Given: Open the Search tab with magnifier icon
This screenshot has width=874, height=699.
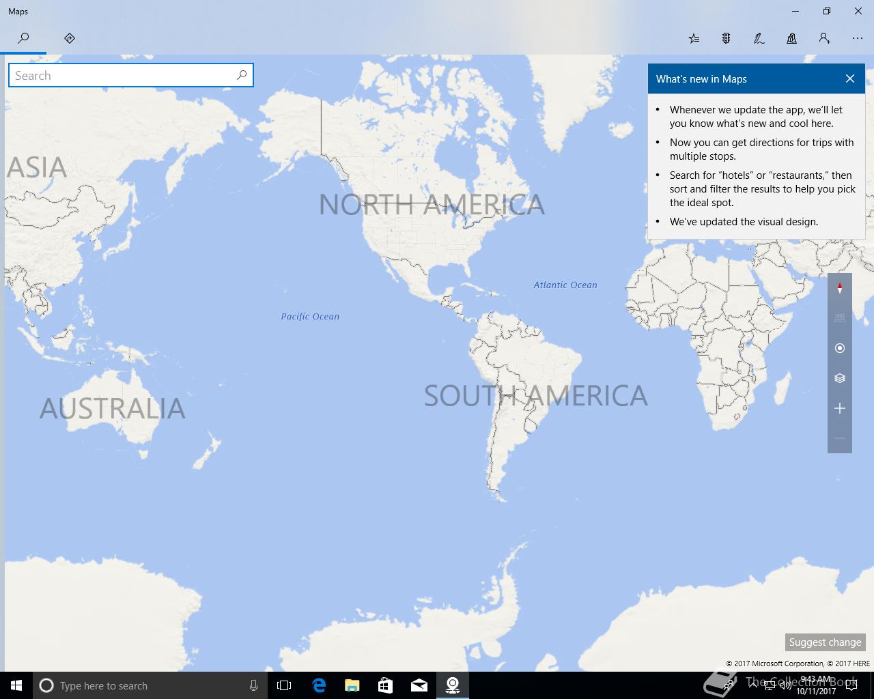Looking at the screenshot, I should coord(23,38).
